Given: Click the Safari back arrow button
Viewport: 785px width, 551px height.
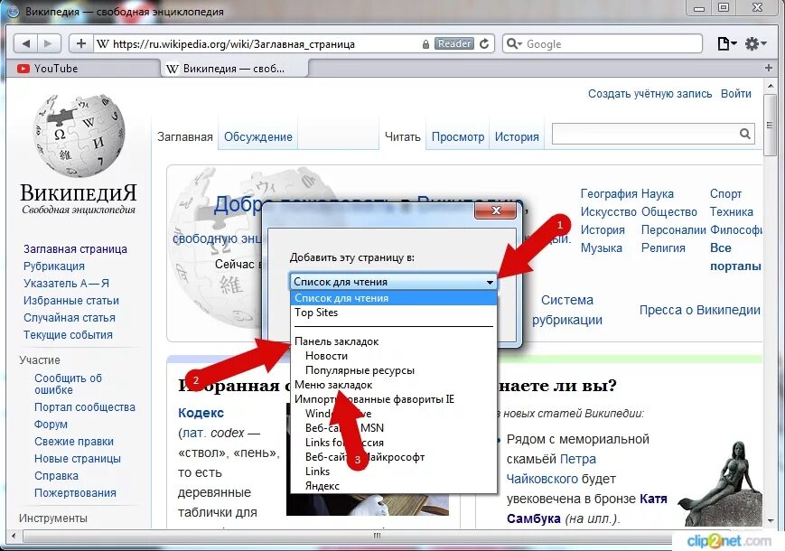Looking at the screenshot, I should pyautogui.click(x=25, y=43).
